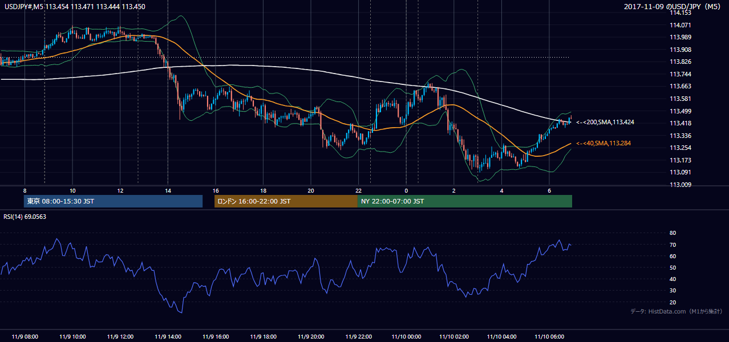
Task: Click price axis label 114.071
Action: coord(680,25)
